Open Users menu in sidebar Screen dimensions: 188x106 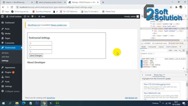tap(7, 77)
